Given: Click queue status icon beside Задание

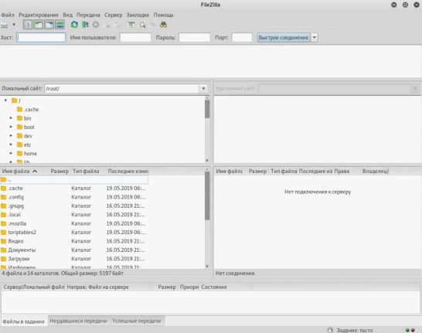Looking at the screenshot, I should 330,330.
